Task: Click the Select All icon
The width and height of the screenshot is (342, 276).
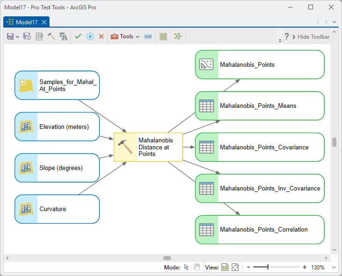Action: [x=163, y=36]
